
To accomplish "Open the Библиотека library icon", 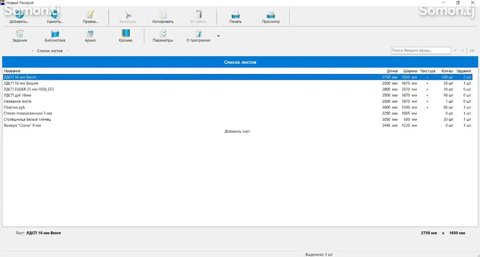I will click(55, 33).
